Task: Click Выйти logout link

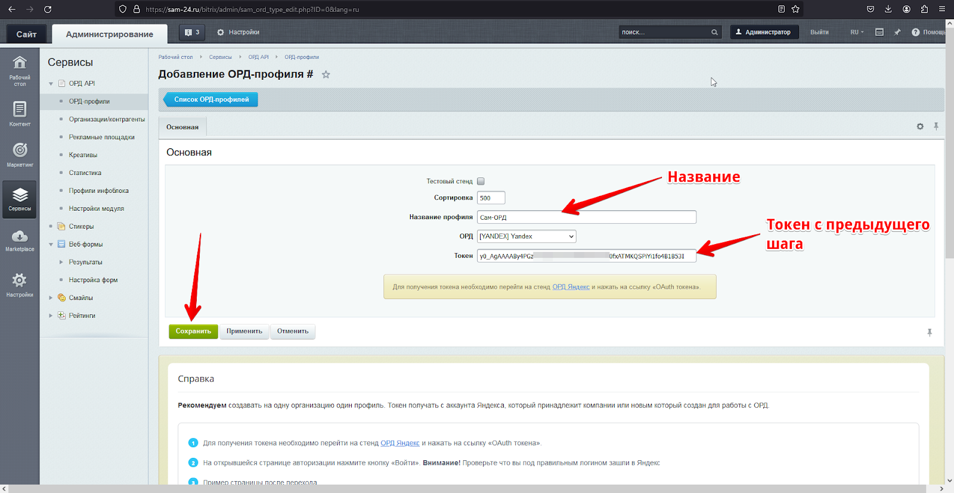Action: click(x=819, y=32)
